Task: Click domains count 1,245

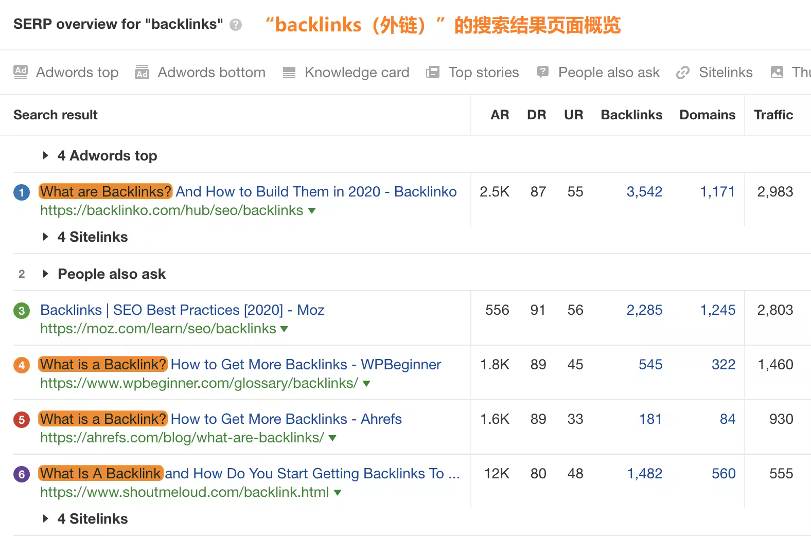Action: (x=717, y=310)
